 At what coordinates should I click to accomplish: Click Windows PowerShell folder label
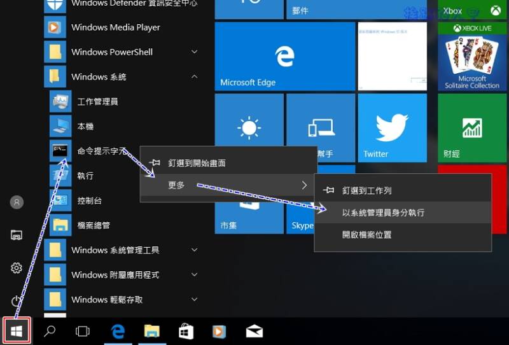tap(112, 52)
